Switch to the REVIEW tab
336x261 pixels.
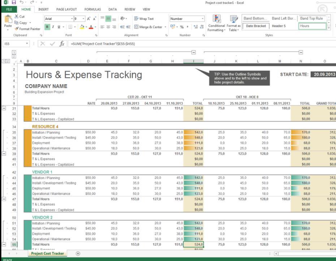[130, 9]
